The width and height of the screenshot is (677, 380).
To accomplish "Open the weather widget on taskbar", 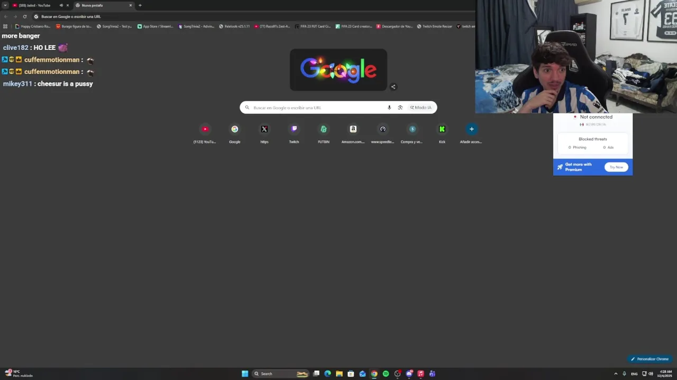I will point(18,373).
